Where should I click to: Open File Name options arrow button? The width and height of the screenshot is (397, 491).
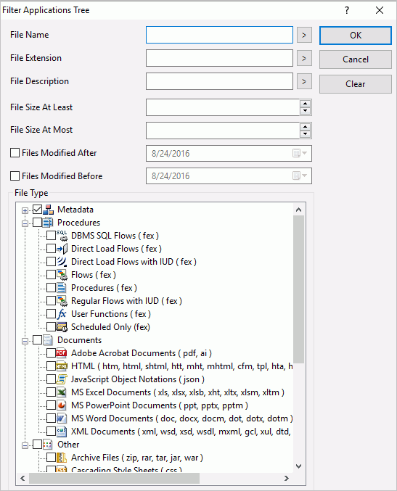tap(304, 35)
